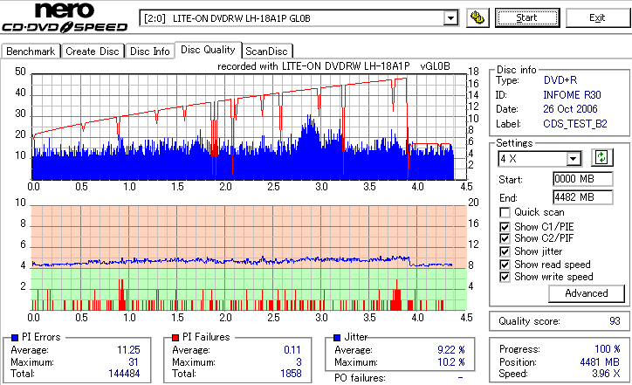Click PI Errors total 144484
Screen dimensions: 632x385
(124, 374)
